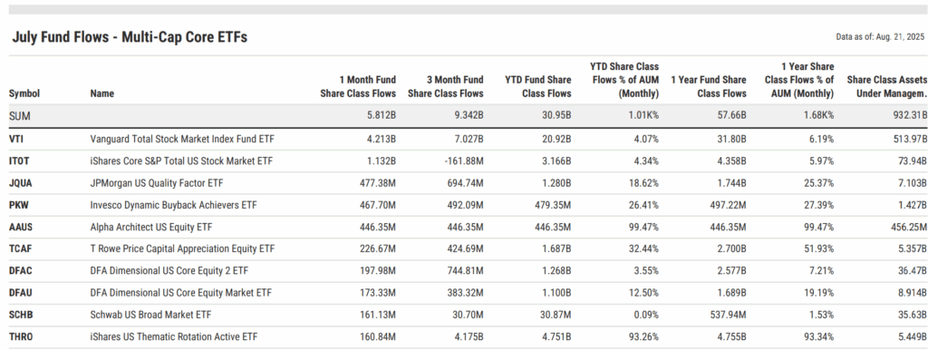The height and width of the screenshot is (350, 928).
Task: Click VTI assets value 513.97B
Action: click(910, 139)
